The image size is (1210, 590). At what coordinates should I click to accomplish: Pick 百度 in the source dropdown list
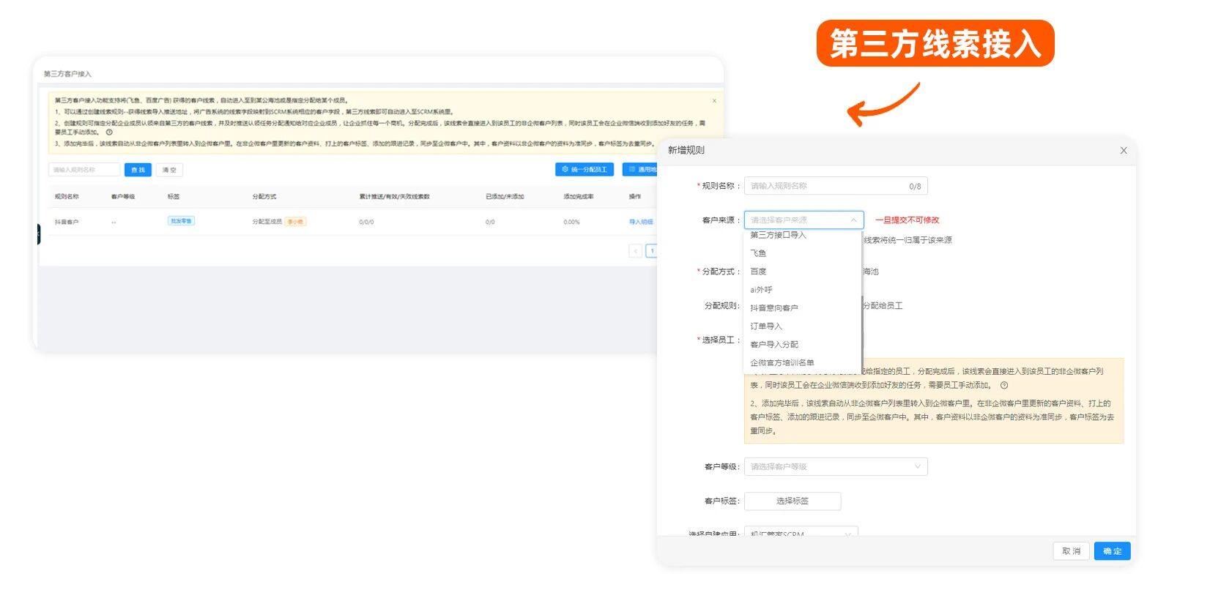pyautogui.click(x=758, y=272)
